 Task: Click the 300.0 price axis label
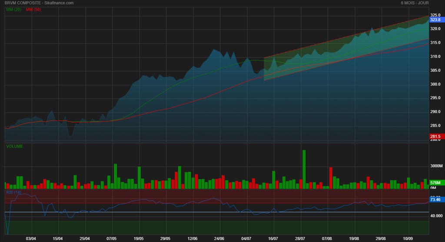[x=435, y=84]
